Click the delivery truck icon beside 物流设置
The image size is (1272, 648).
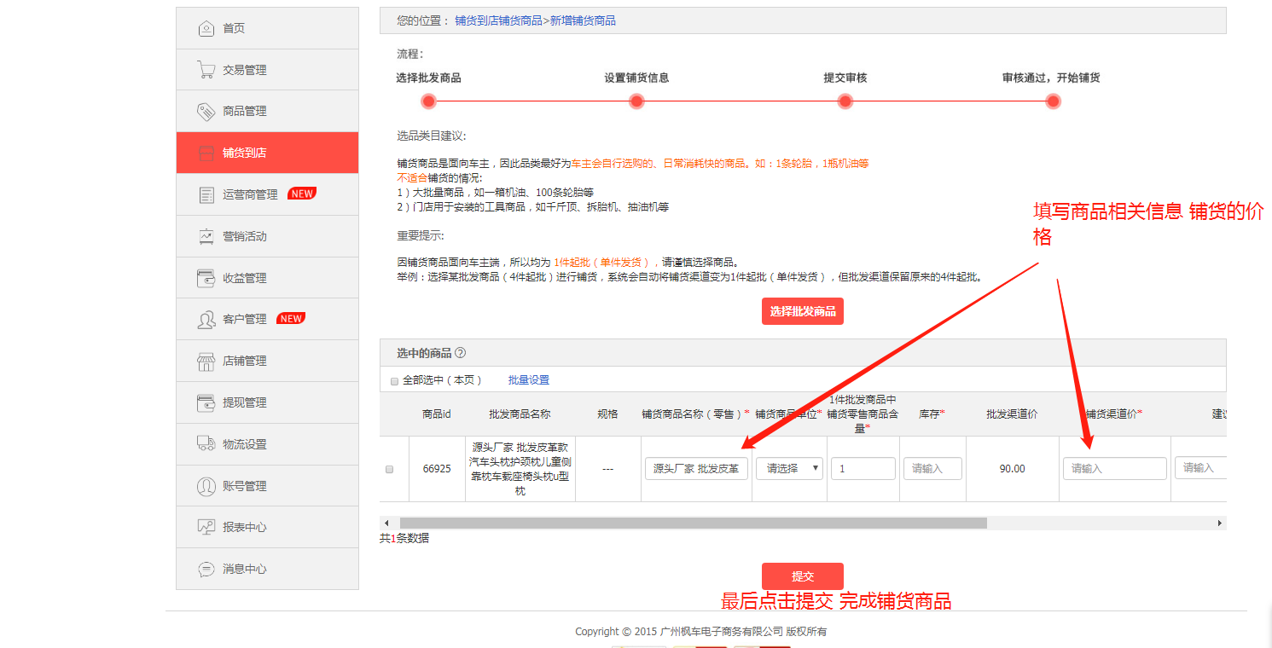point(205,443)
